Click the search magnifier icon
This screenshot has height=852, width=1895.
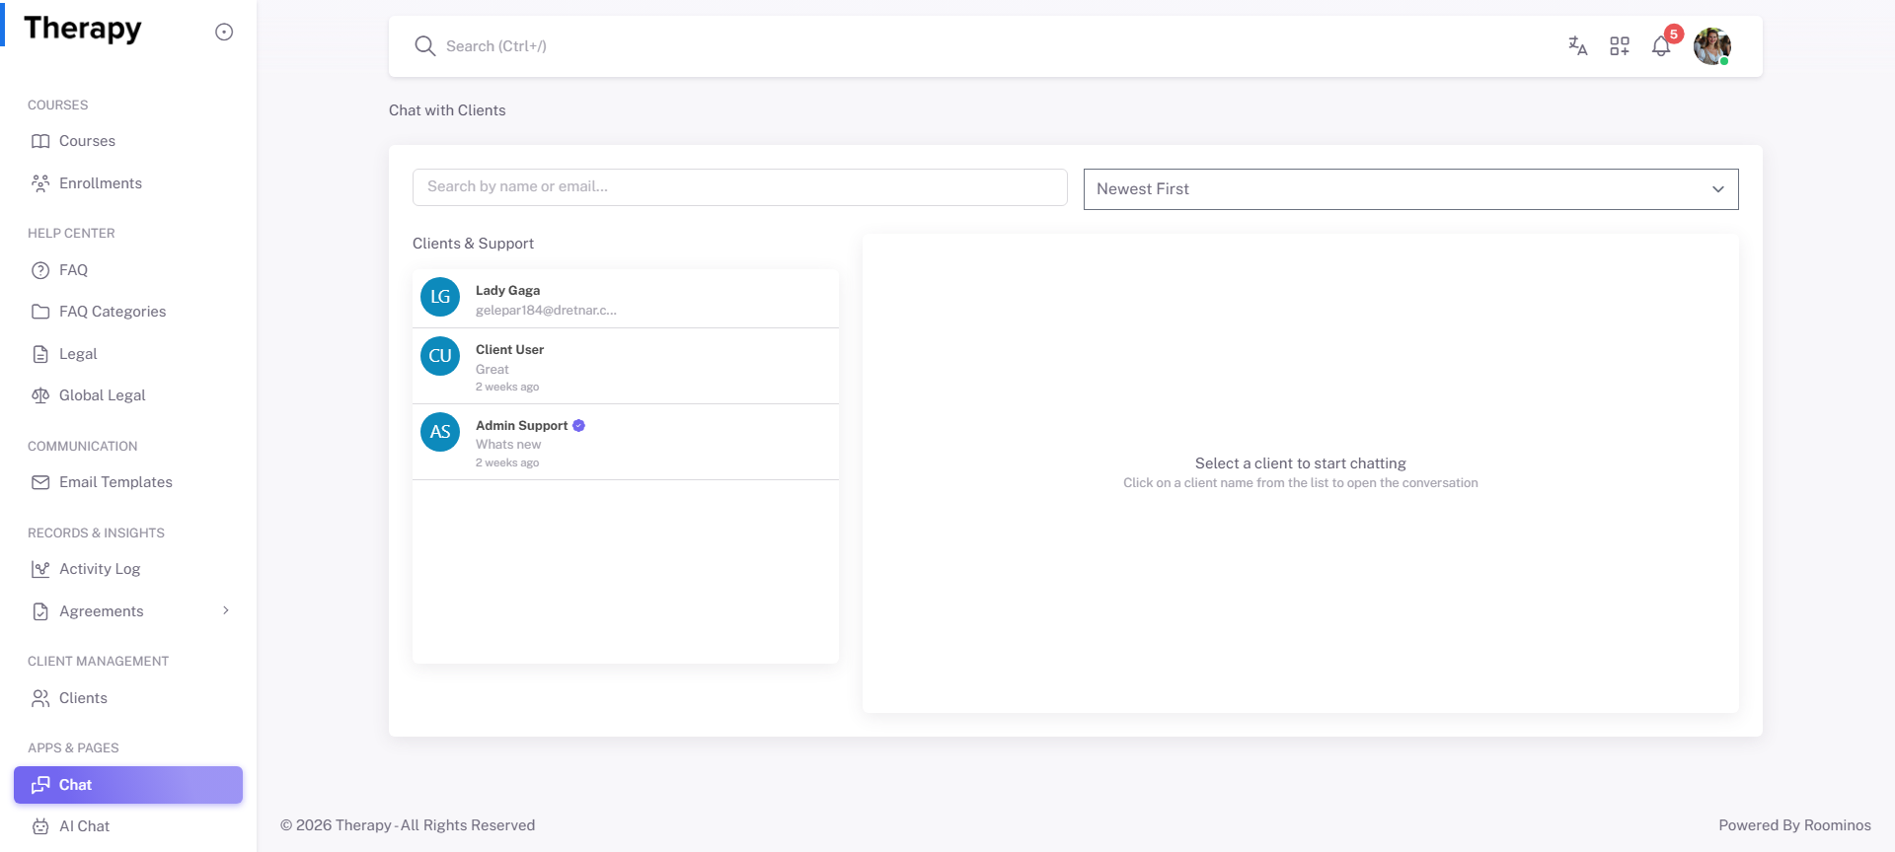pos(424,46)
